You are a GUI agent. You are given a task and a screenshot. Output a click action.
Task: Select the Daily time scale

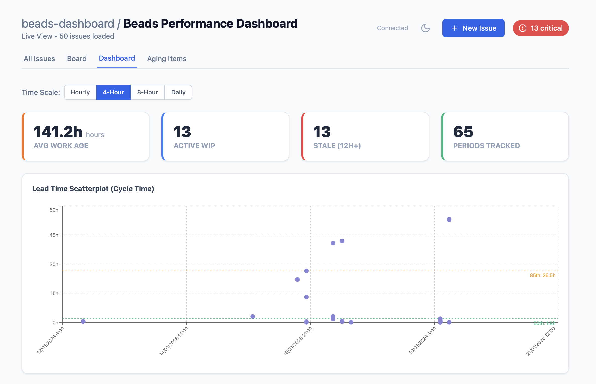click(x=178, y=92)
